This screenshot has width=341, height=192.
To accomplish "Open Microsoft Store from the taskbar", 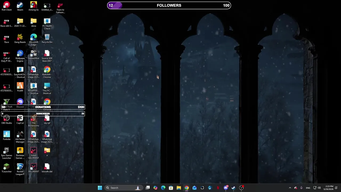I will coord(171,188).
